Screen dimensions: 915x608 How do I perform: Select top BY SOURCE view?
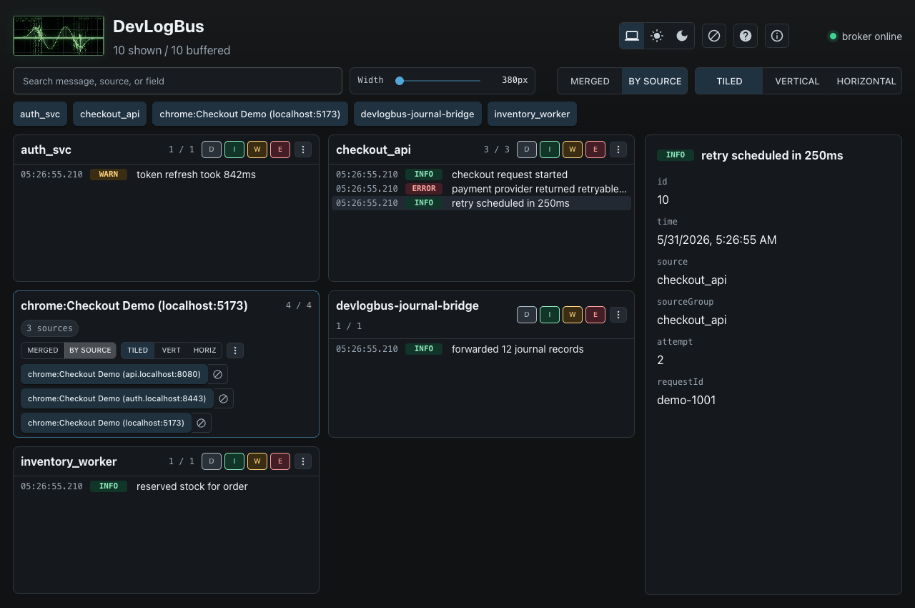(655, 81)
